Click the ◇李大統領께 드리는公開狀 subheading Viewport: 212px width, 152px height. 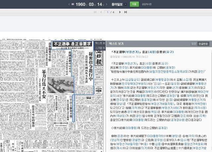click(139, 128)
